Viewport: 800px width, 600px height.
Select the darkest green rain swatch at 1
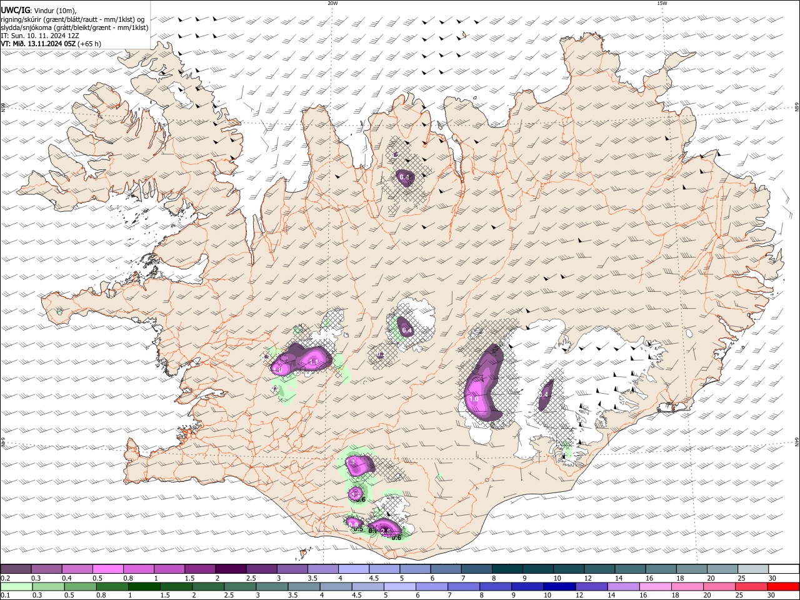point(144,587)
